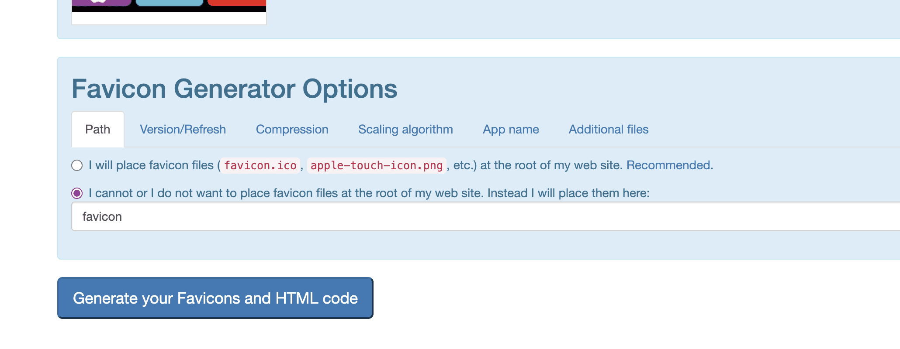Click the favicon.ico code snippet
This screenshot has width=900, height=349.
[260, 166]
